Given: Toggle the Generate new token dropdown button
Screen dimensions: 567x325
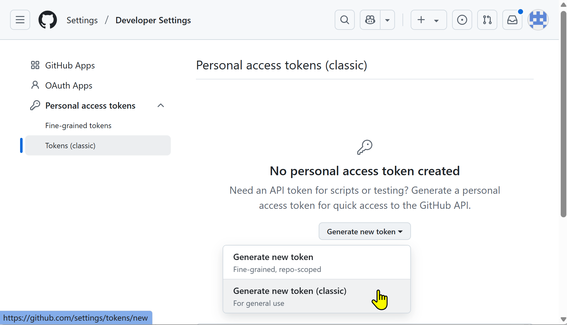Looking at the screenshot, I should point(364,231).
